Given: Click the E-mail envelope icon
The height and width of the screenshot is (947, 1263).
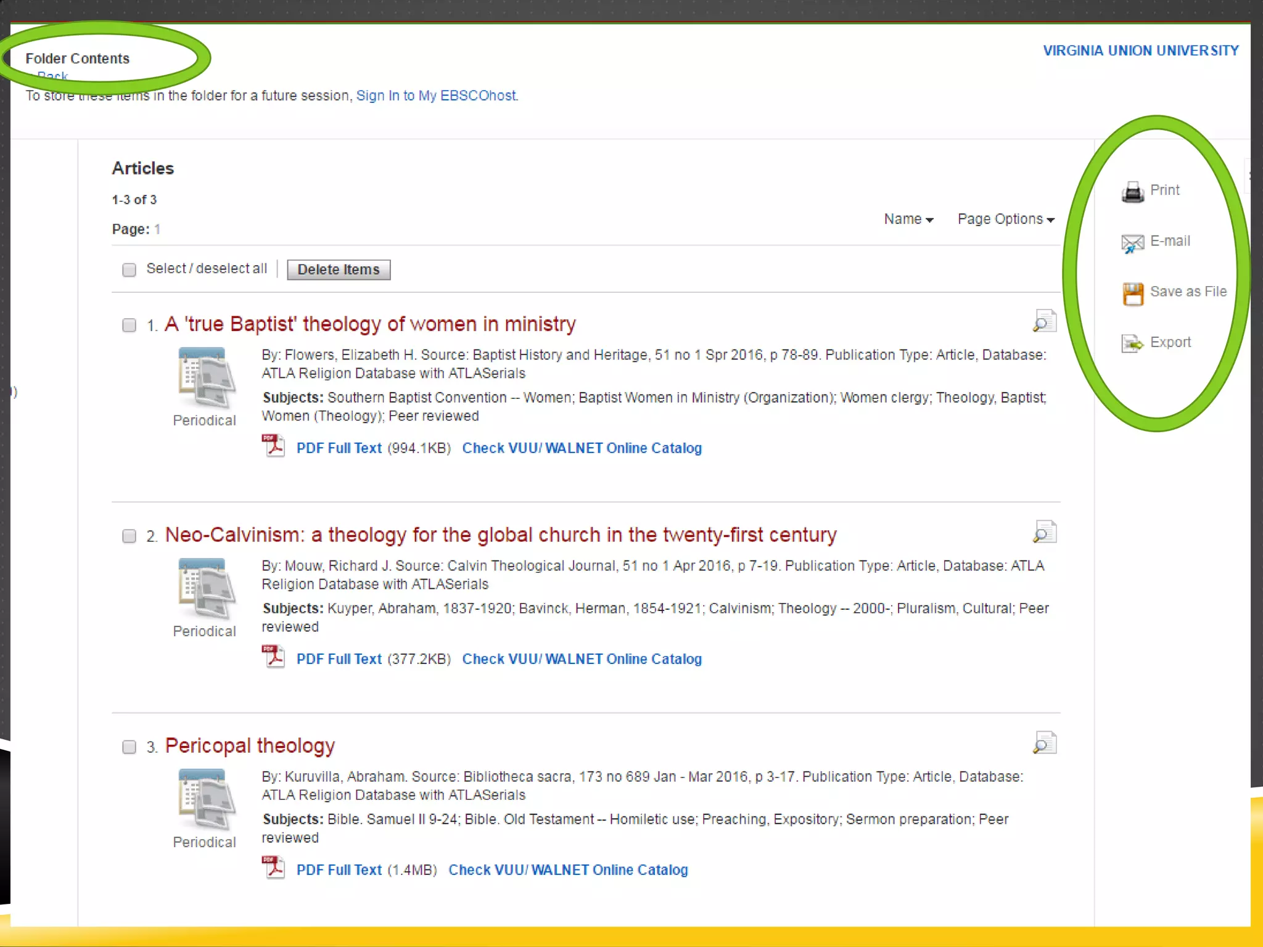Looking at the screenshot, I should [1132, 243].
